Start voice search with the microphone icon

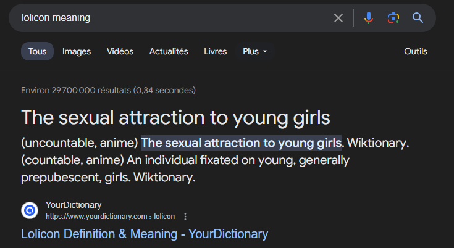coord(369,18)
